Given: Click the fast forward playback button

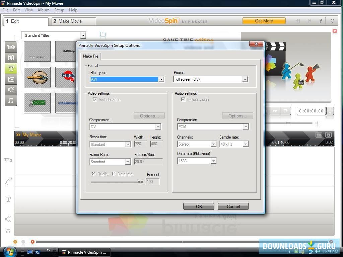Looking at the screenshot, I should tap(275, 111).
